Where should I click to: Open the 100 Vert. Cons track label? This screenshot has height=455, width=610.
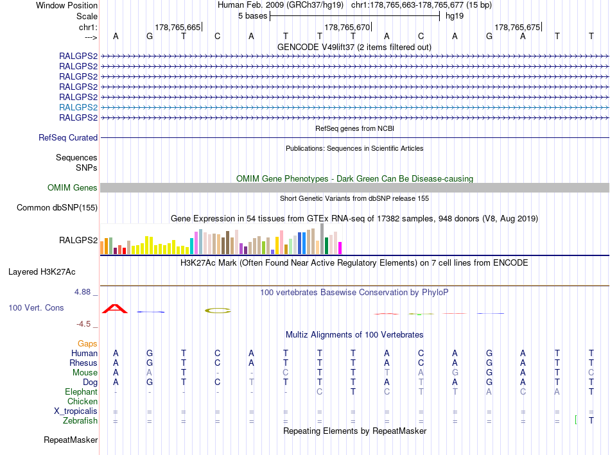[36, 307]
